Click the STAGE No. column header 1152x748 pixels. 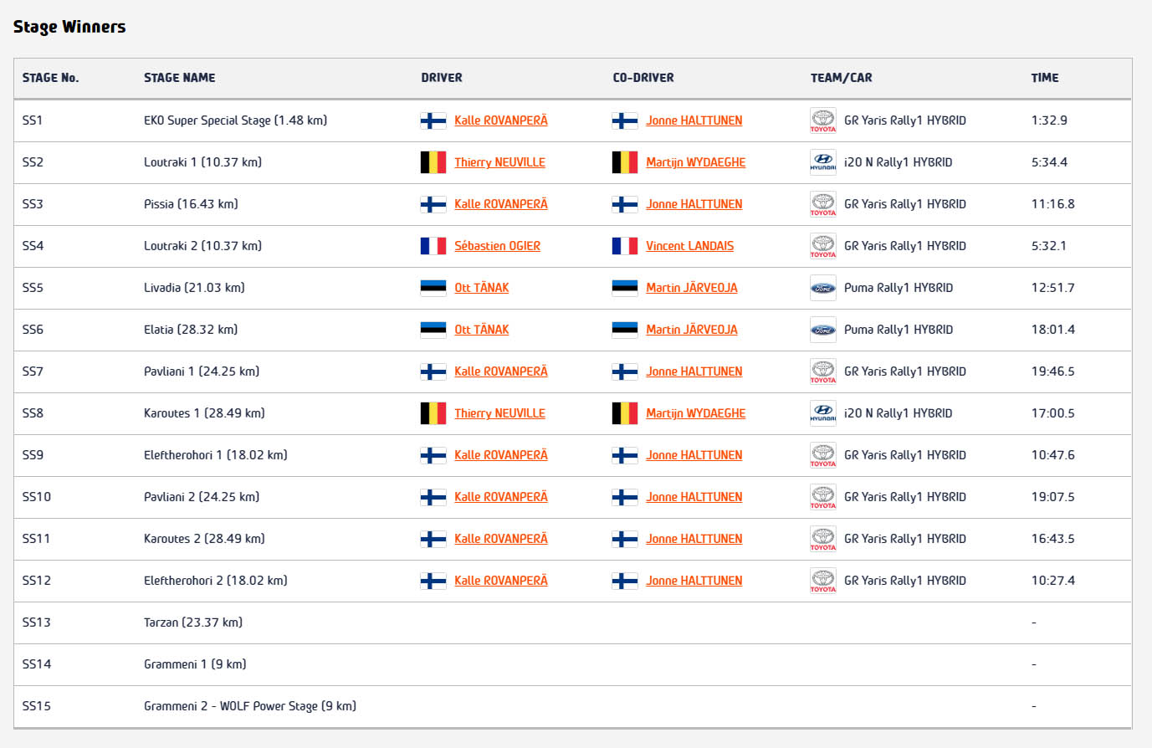[x=50, y=78]
